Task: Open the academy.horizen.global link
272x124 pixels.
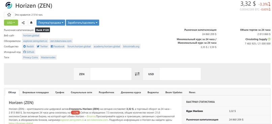Action: click(x=107, y=46)
